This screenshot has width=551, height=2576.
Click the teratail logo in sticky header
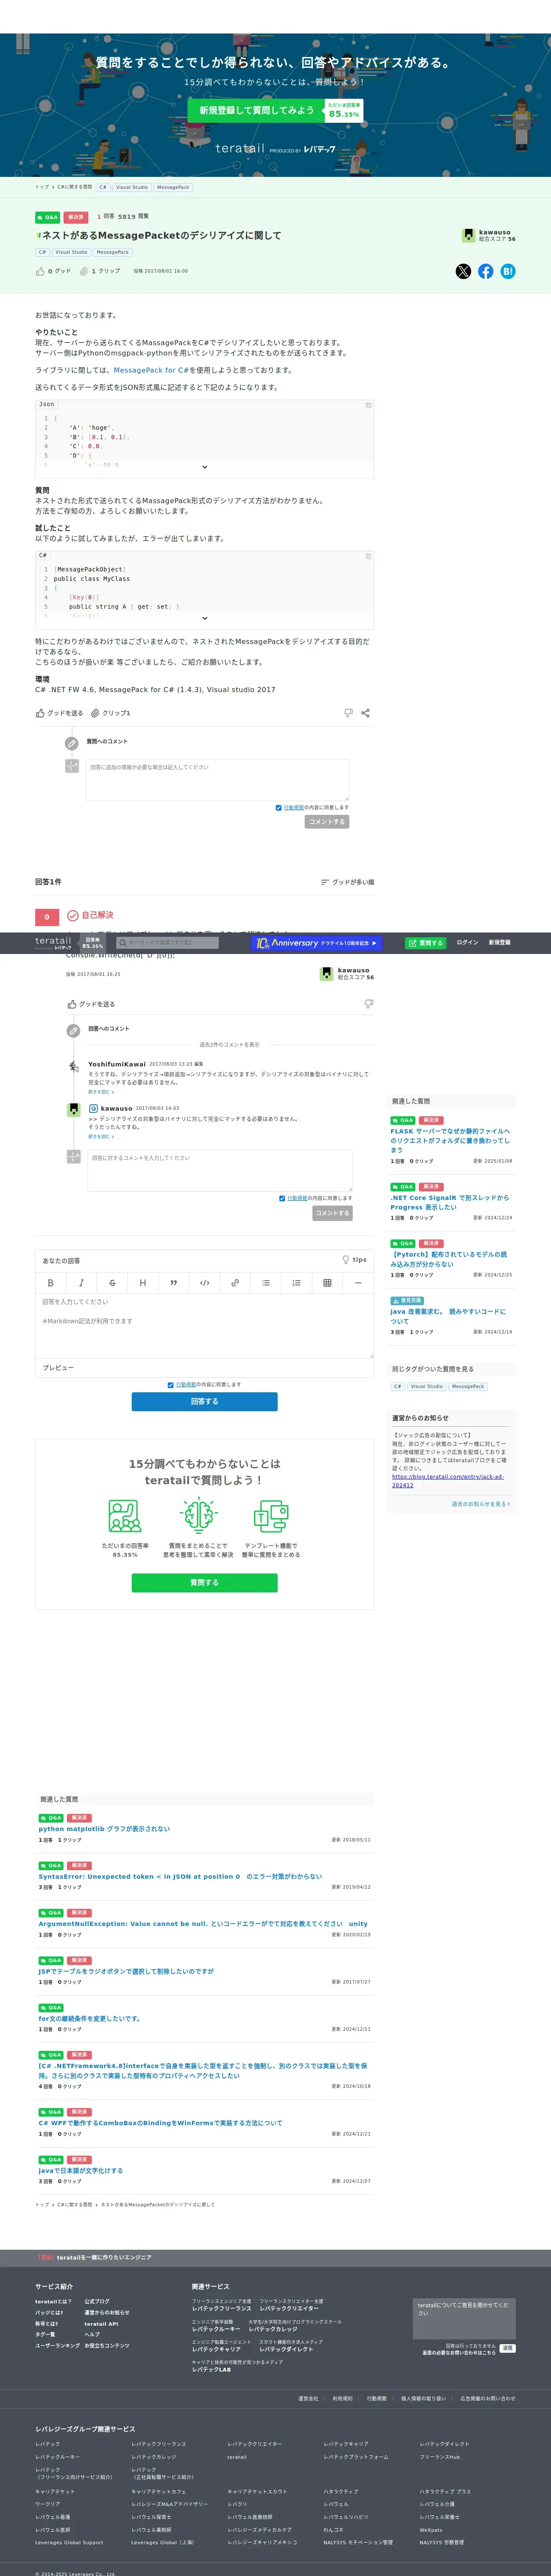click(x=53, y=942)
